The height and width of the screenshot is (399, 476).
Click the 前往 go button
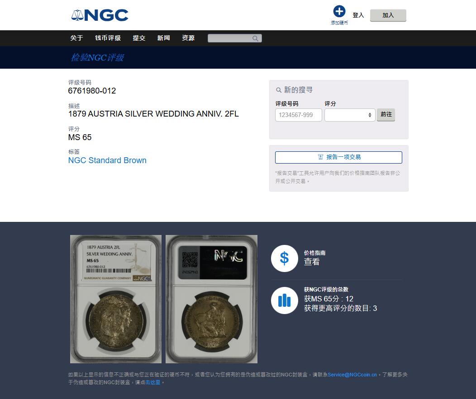(386, 115)
